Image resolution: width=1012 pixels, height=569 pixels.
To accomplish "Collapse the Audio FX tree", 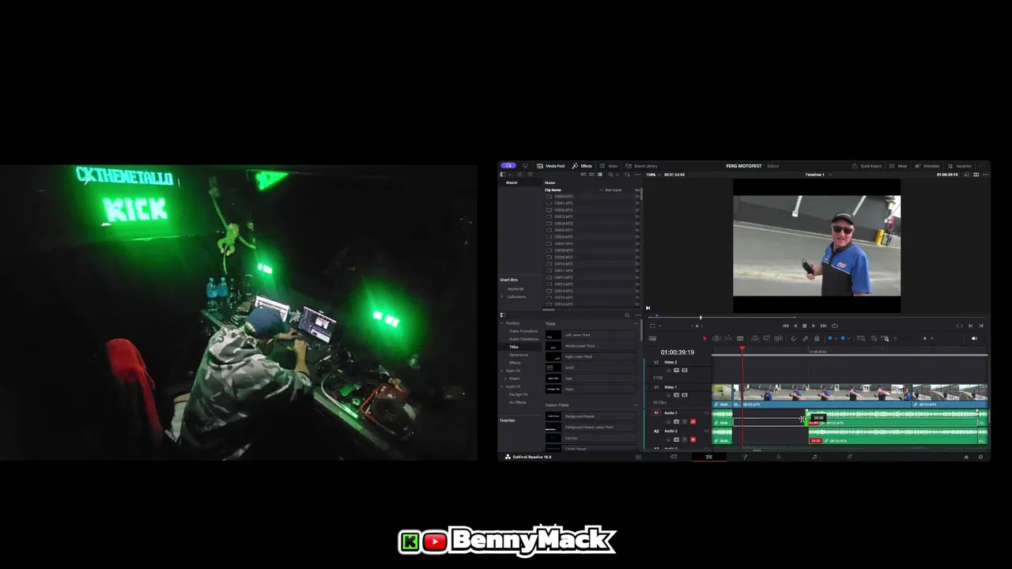I will click(x=502, y=386).
